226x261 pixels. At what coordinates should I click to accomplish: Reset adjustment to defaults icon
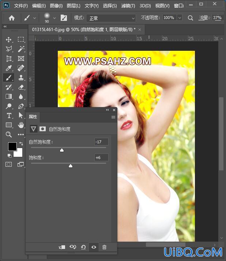coord(83,247)
